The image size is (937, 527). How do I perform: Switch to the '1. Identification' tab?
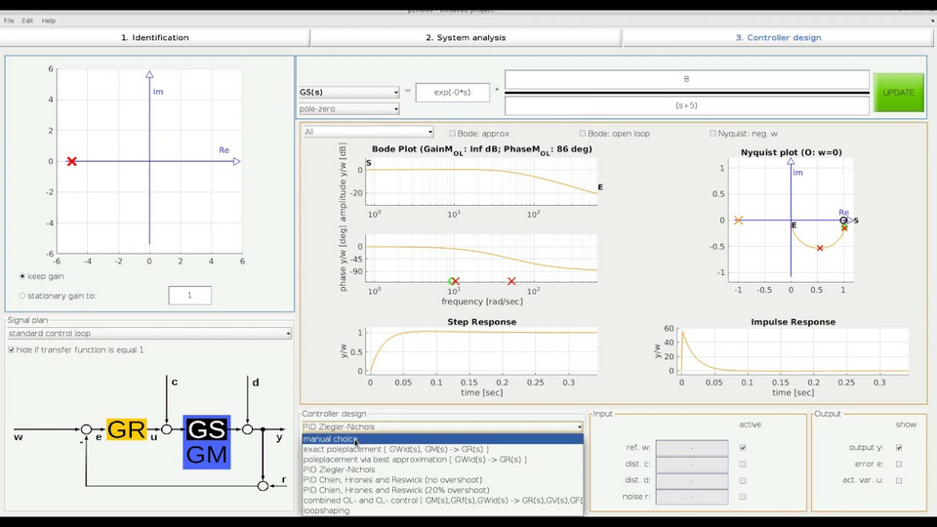(x=154, y=38)
